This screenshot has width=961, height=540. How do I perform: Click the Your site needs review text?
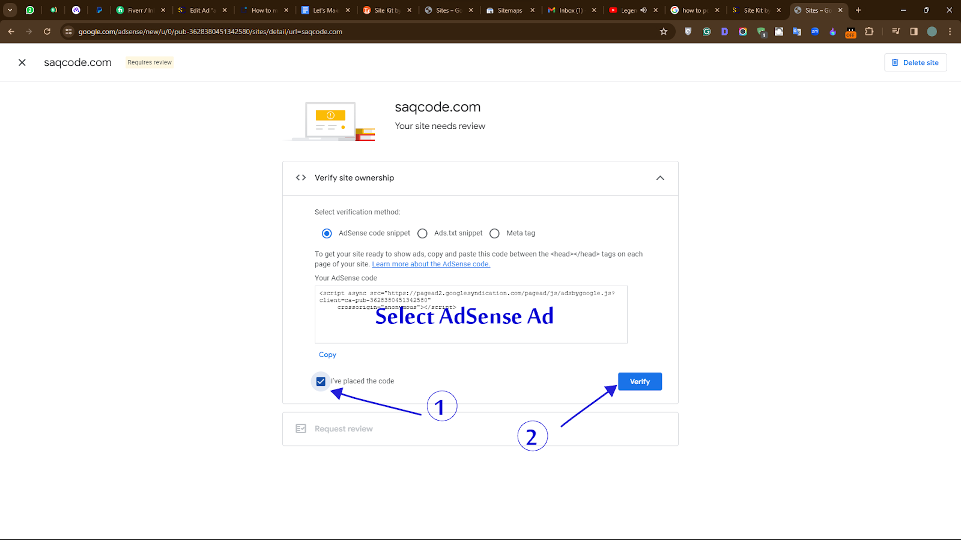440,126
